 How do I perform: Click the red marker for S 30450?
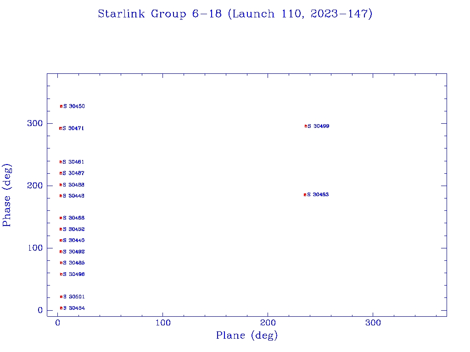(x=61, y=106)
